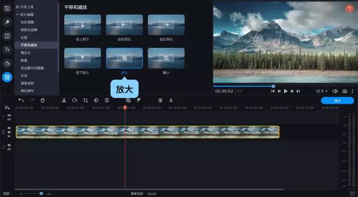Image resolution: width=358 pixels, height=197 pixels.
Task: Select 所有工具 in tools list
Action: click(x=27, y=7)
